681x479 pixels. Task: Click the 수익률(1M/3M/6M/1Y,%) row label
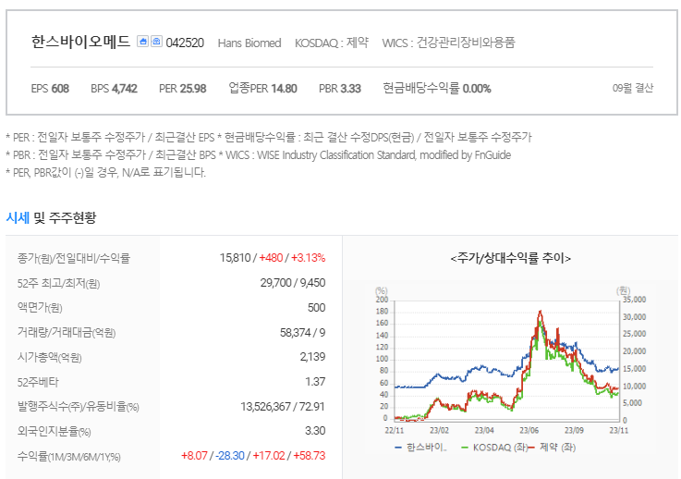click(x=68, y=457)
